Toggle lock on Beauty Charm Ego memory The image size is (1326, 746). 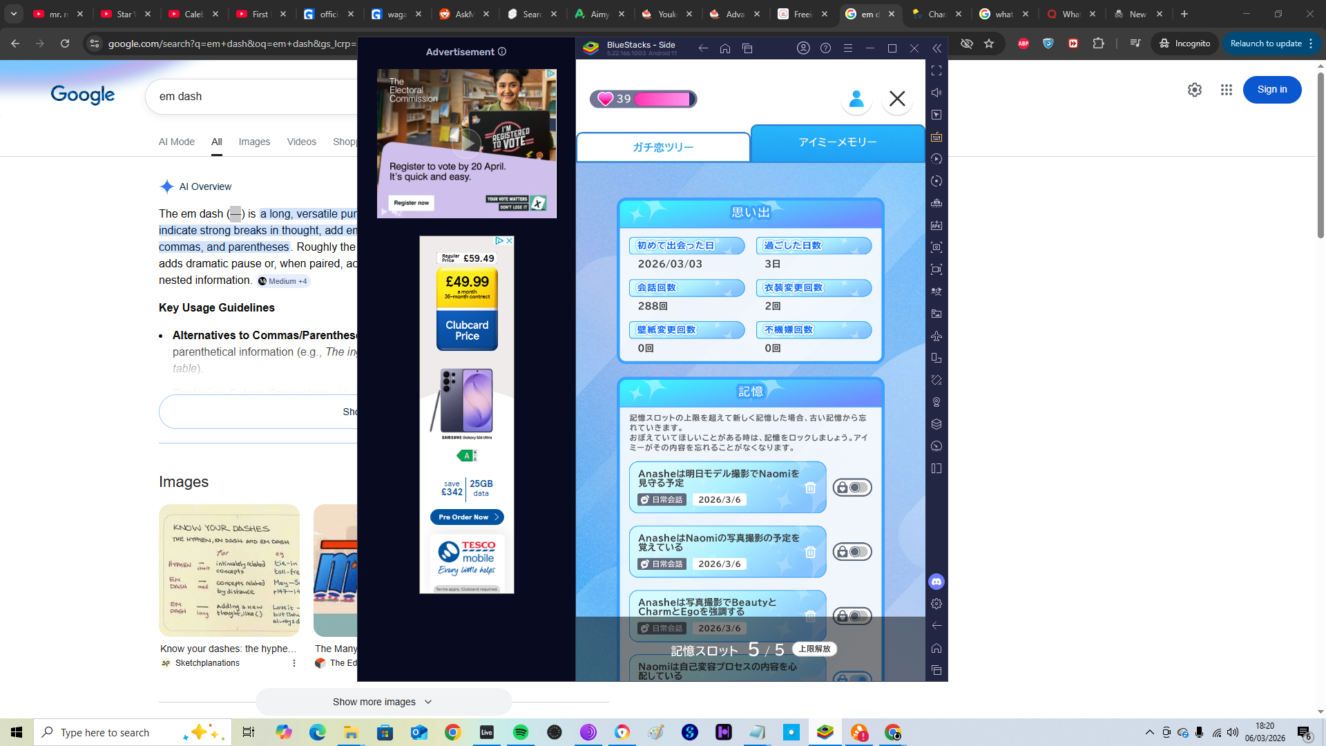point(852,615)
